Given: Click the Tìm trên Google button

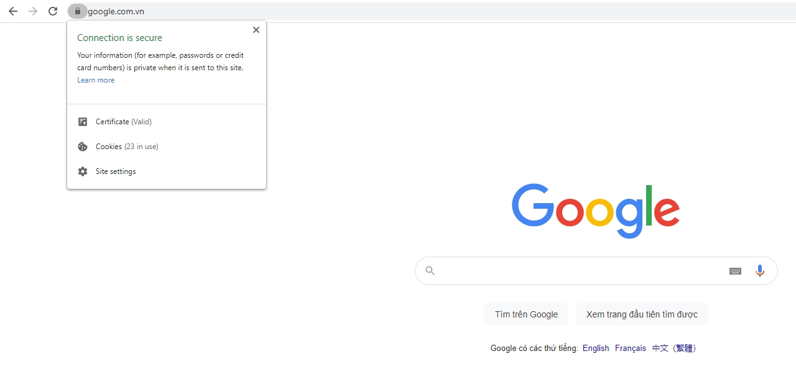Looking at the screenshot, I should 526,314.
